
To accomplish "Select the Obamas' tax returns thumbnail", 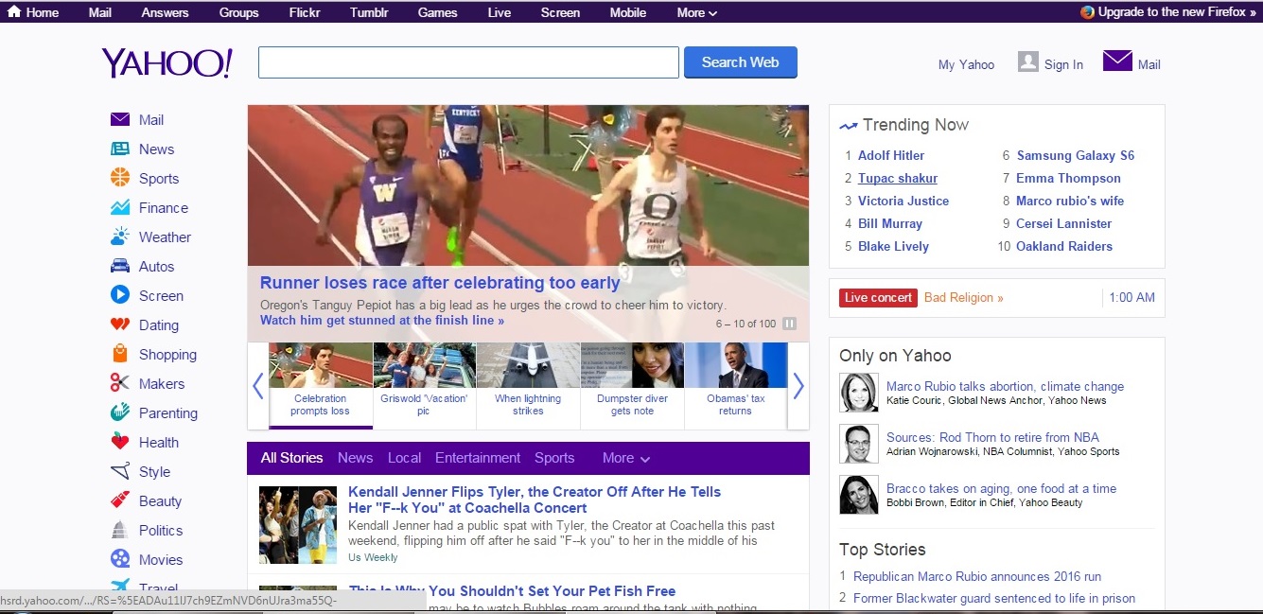I will pos(736,385).
